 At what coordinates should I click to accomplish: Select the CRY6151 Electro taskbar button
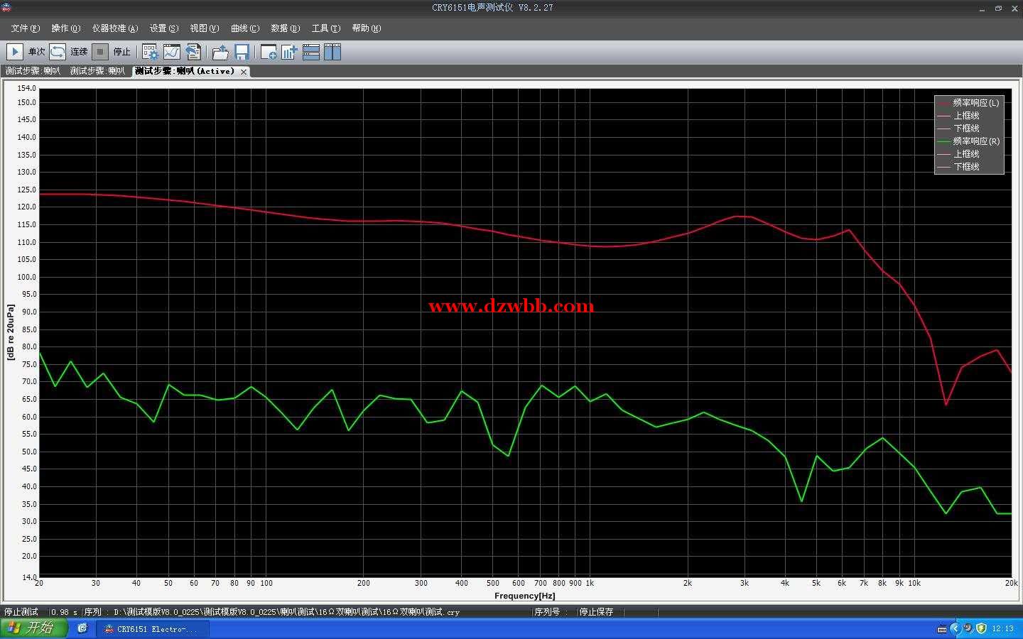(x=153, y=629)
